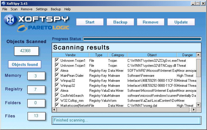Click the 'Scanning results' heading

coord(81,47)
